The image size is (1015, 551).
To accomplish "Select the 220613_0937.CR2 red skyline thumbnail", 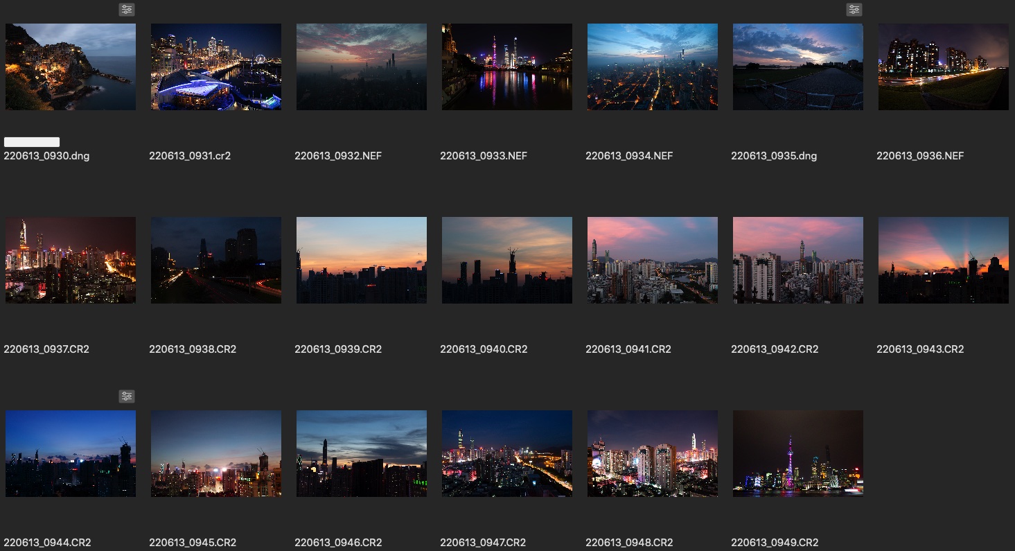I will (71, 260).
